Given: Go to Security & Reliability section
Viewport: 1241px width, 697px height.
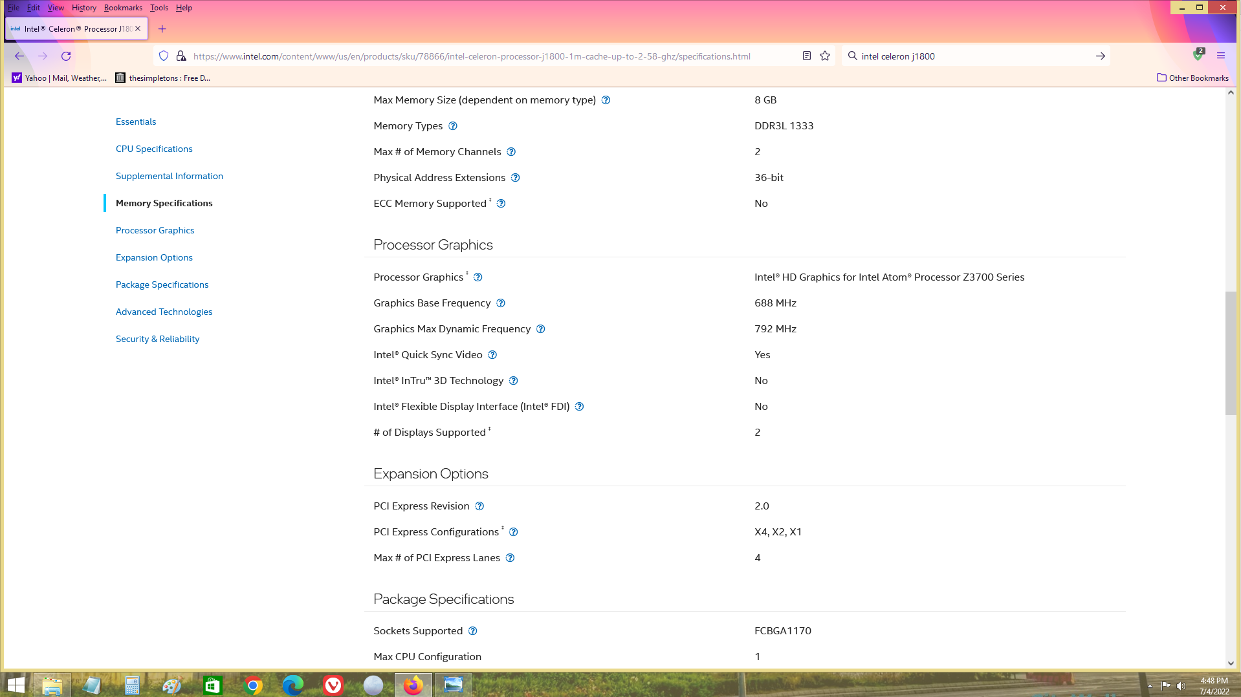Looking at the screenshot, I should (x=157, y=339).
